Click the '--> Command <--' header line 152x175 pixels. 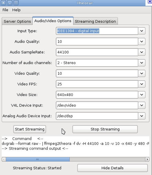click(x=23, y=139)
